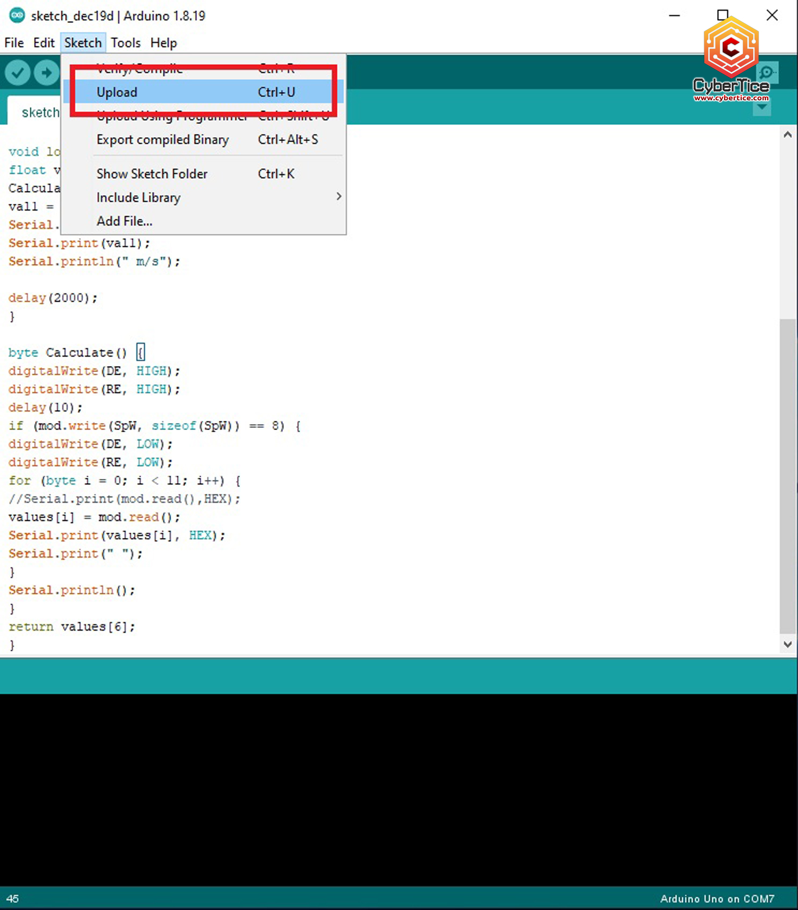Click the Arduino logo in title bar
The width and height of the screenshot is (798, 910).
[x=17, y=15]
